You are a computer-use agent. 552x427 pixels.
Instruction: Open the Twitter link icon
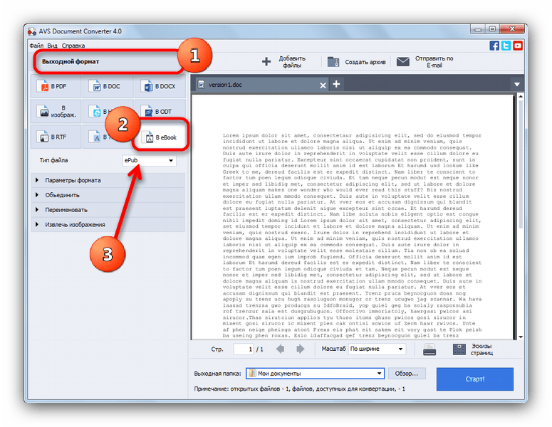coord(506,46)
